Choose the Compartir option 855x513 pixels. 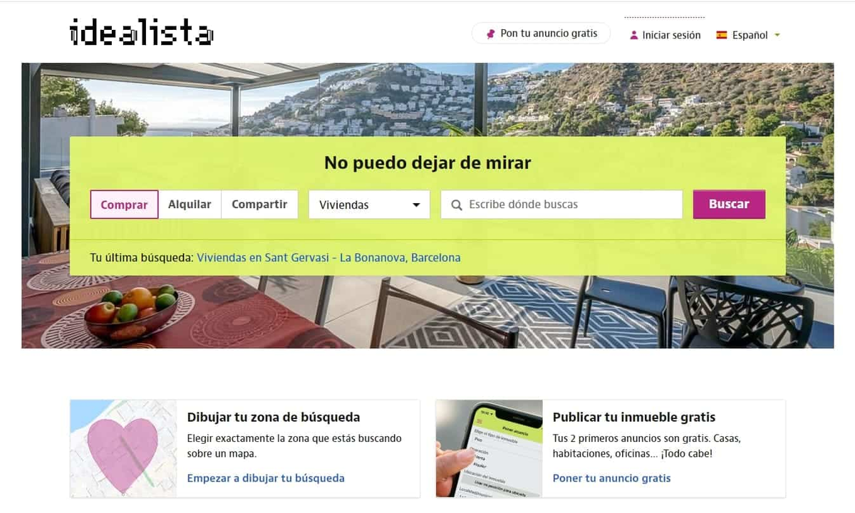259,204
